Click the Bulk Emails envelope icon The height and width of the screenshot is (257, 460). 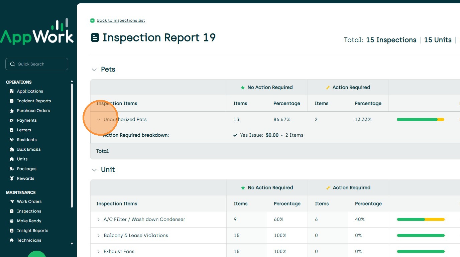click(12, 149)
